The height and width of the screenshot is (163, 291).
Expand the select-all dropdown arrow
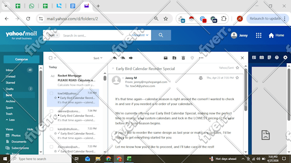55,58
